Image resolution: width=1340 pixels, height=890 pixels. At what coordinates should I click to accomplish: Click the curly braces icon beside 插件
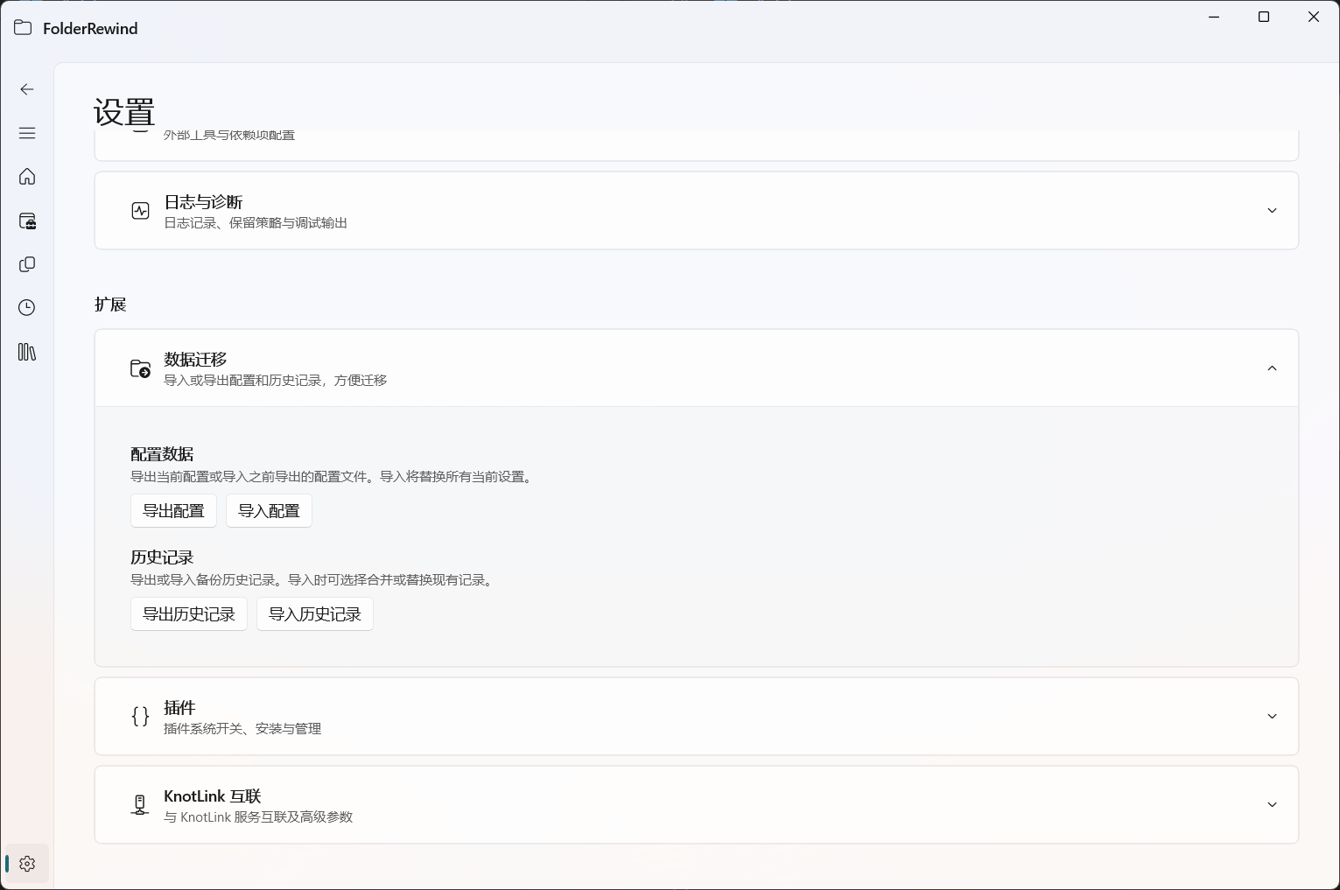click(140, 716)
